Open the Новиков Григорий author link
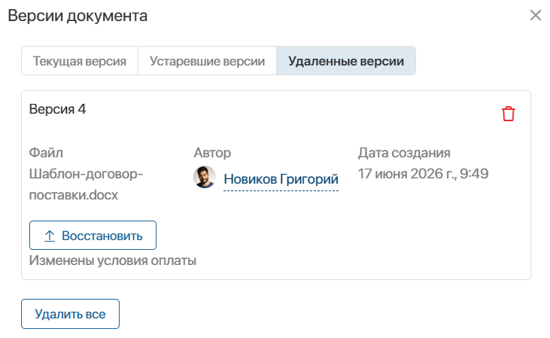The width and height of the screenshot is (550, 338). coord(281,179)
